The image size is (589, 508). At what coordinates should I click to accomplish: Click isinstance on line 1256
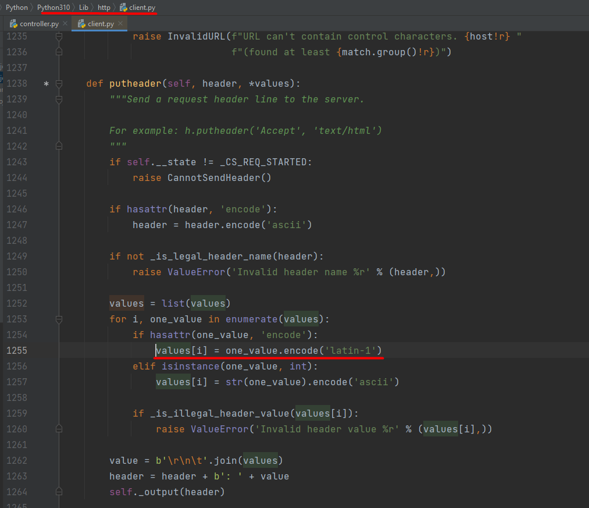pos(191,366)
